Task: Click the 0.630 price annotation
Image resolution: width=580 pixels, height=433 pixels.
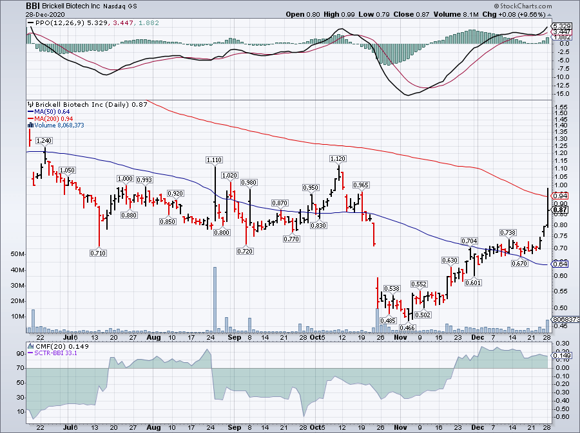Action: click(450, 261)
